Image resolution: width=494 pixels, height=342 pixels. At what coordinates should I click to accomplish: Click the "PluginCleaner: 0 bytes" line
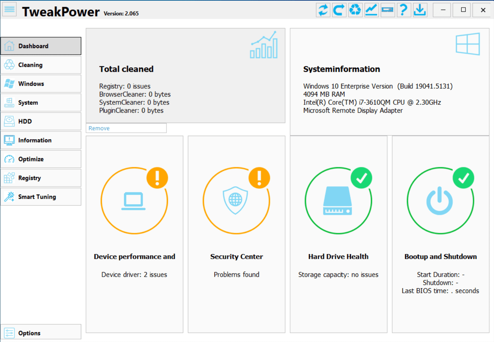tap(131, 111)
